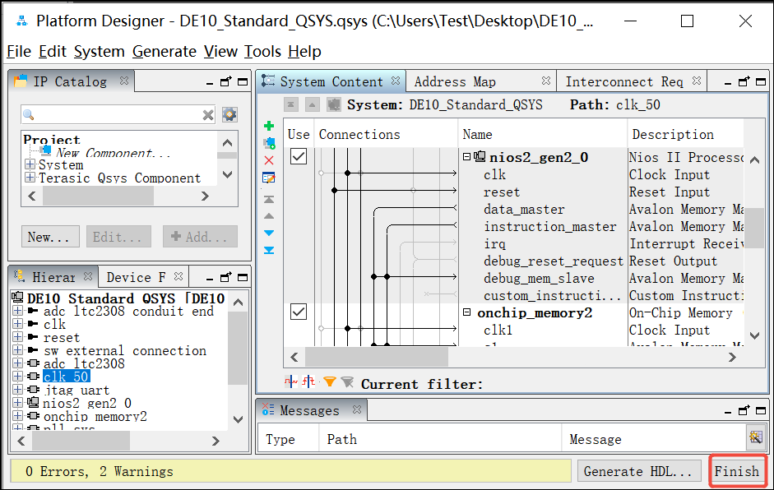Click the drill into subsystem icon beside System label
The image size is (774, 490).
click(x=334, y=104)
